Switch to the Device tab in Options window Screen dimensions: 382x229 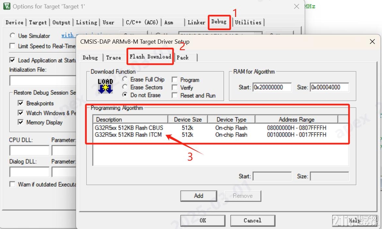click(x=14, y=22)
